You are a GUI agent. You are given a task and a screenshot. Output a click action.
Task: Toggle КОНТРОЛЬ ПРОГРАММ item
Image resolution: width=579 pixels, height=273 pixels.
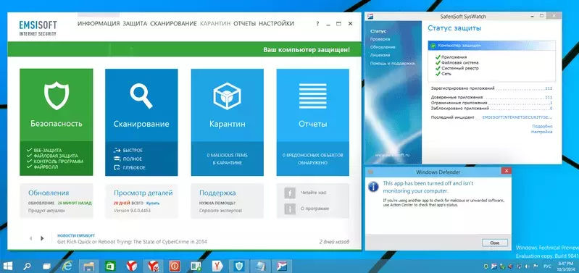tap(54, 161)
